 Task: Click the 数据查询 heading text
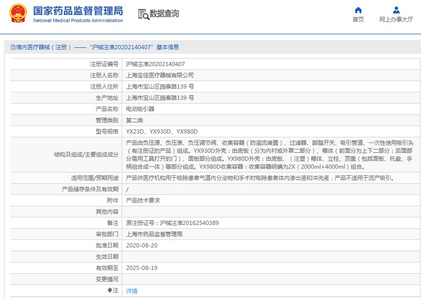click(164, 14)
